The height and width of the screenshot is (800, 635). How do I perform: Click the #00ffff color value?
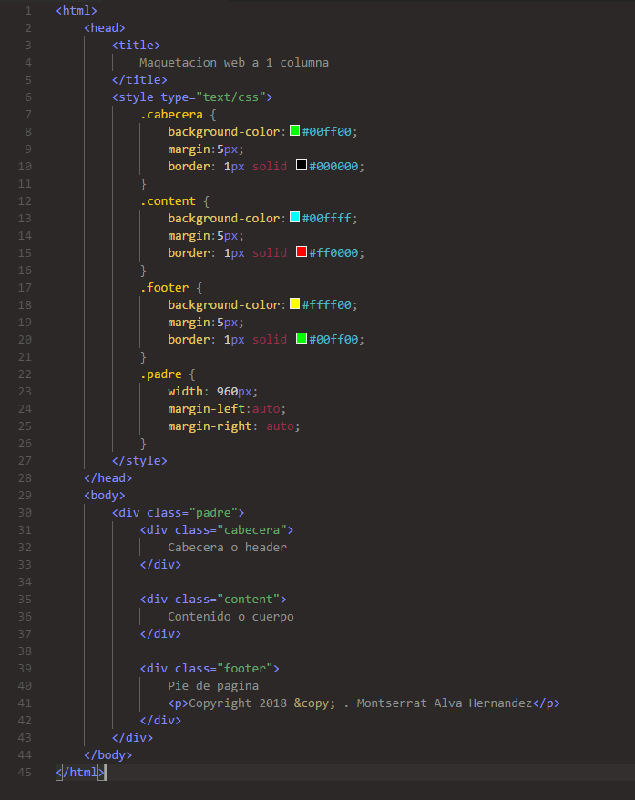327,219
